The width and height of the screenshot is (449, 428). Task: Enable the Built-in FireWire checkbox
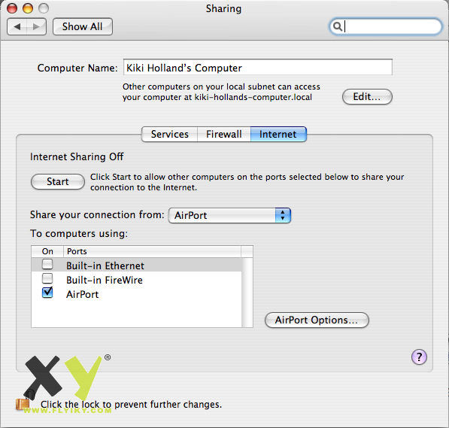pyautogui.click(x=47, y=278)
